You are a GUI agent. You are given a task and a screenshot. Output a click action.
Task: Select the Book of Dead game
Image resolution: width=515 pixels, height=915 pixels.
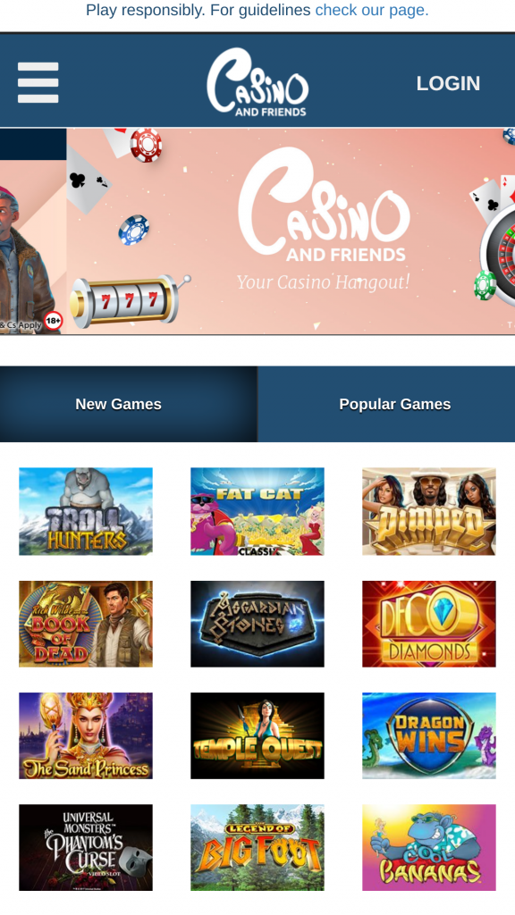point(86,624)
